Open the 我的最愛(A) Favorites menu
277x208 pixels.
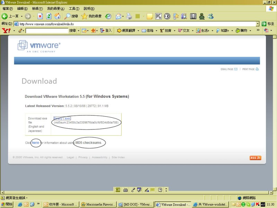[x=56, y=8]
